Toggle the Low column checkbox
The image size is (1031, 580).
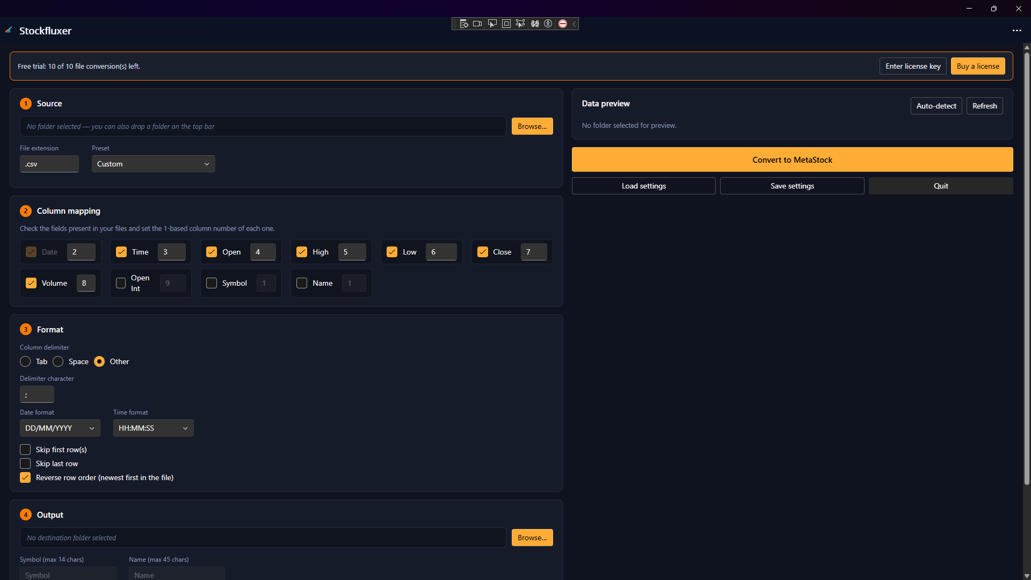coord(392,252)
